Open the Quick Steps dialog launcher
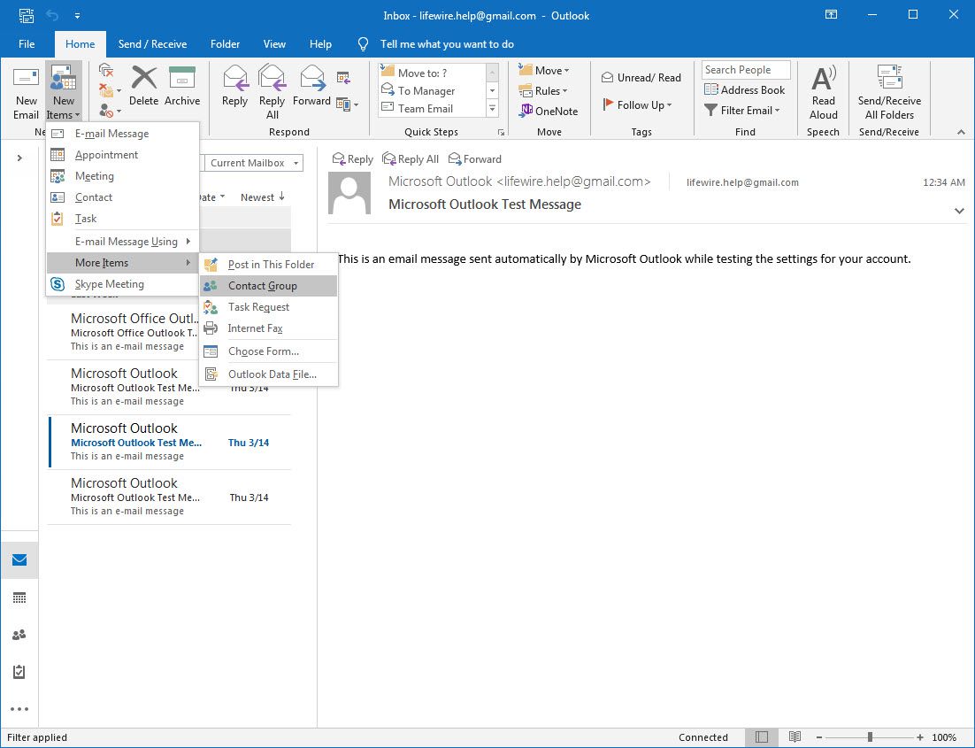This screenshot has width=975, height=748. pos(501,133)
